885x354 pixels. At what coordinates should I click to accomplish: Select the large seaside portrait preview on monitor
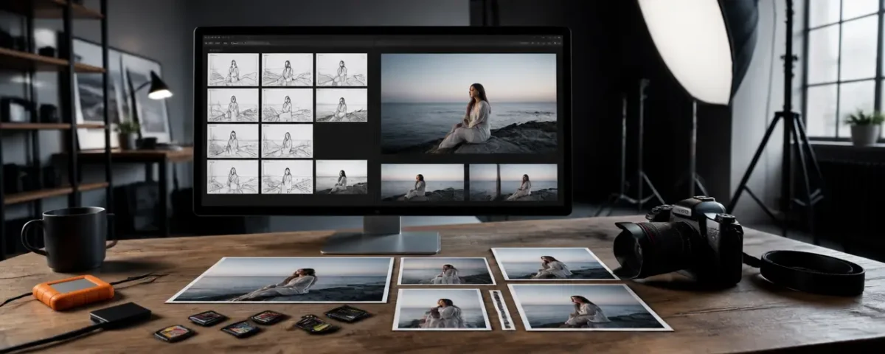click(469, 103)
